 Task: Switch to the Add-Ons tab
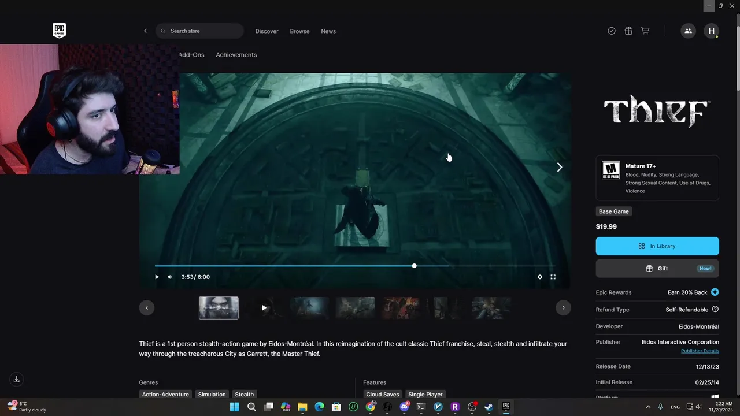point(191,55)
